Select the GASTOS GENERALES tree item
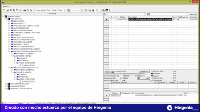200x112 pixels. point(21,28)
